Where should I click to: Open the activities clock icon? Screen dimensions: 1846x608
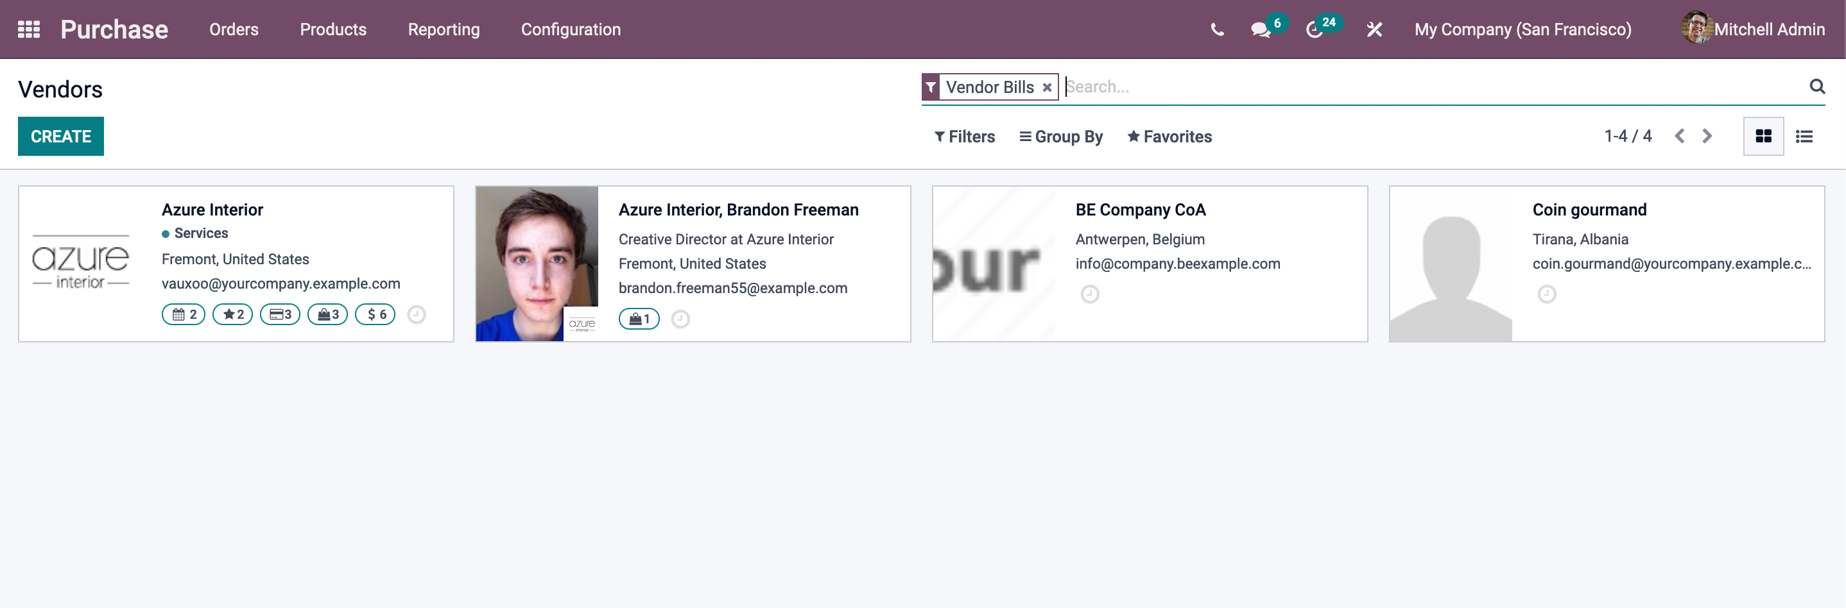1315,30
